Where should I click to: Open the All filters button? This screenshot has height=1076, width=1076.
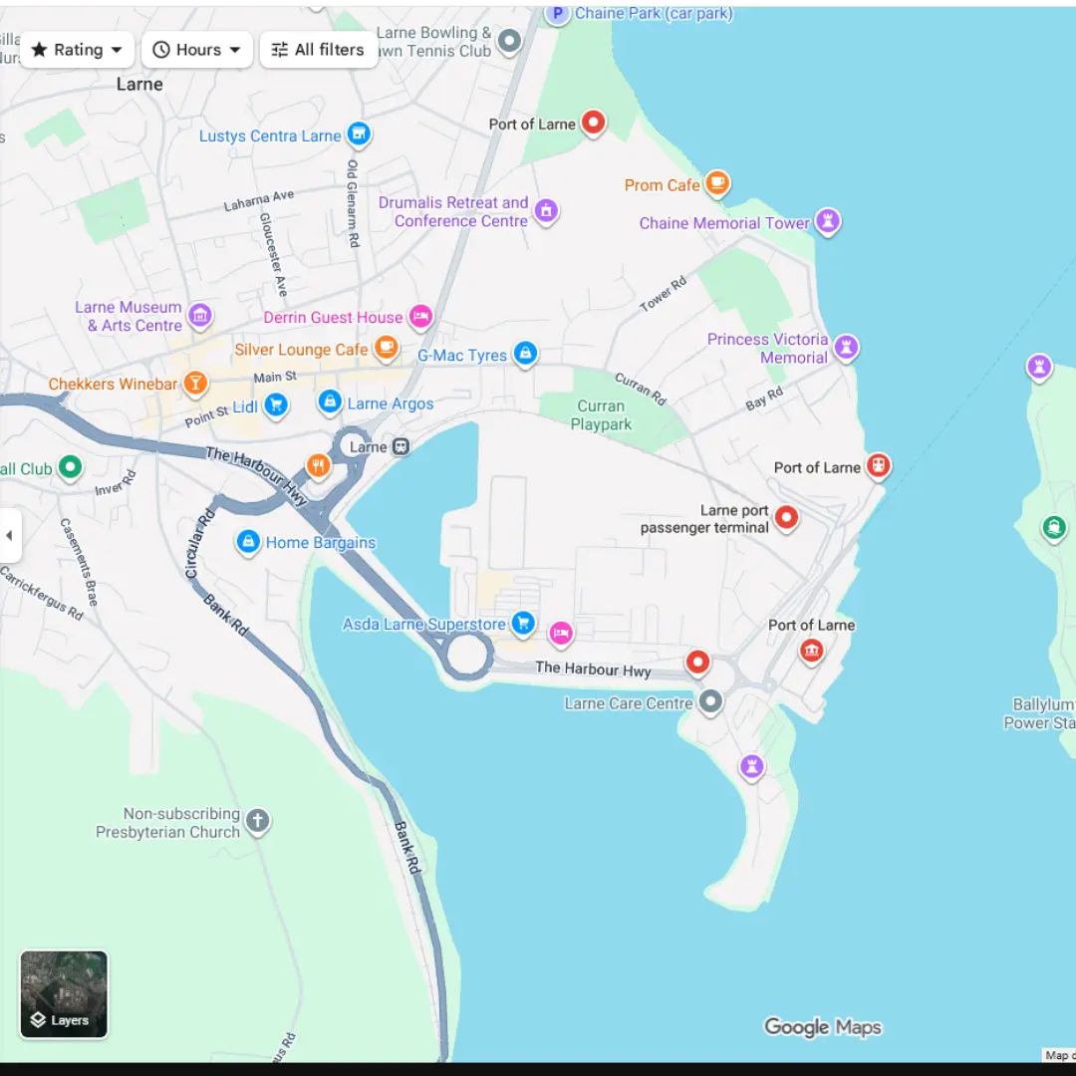coord(318,50)
